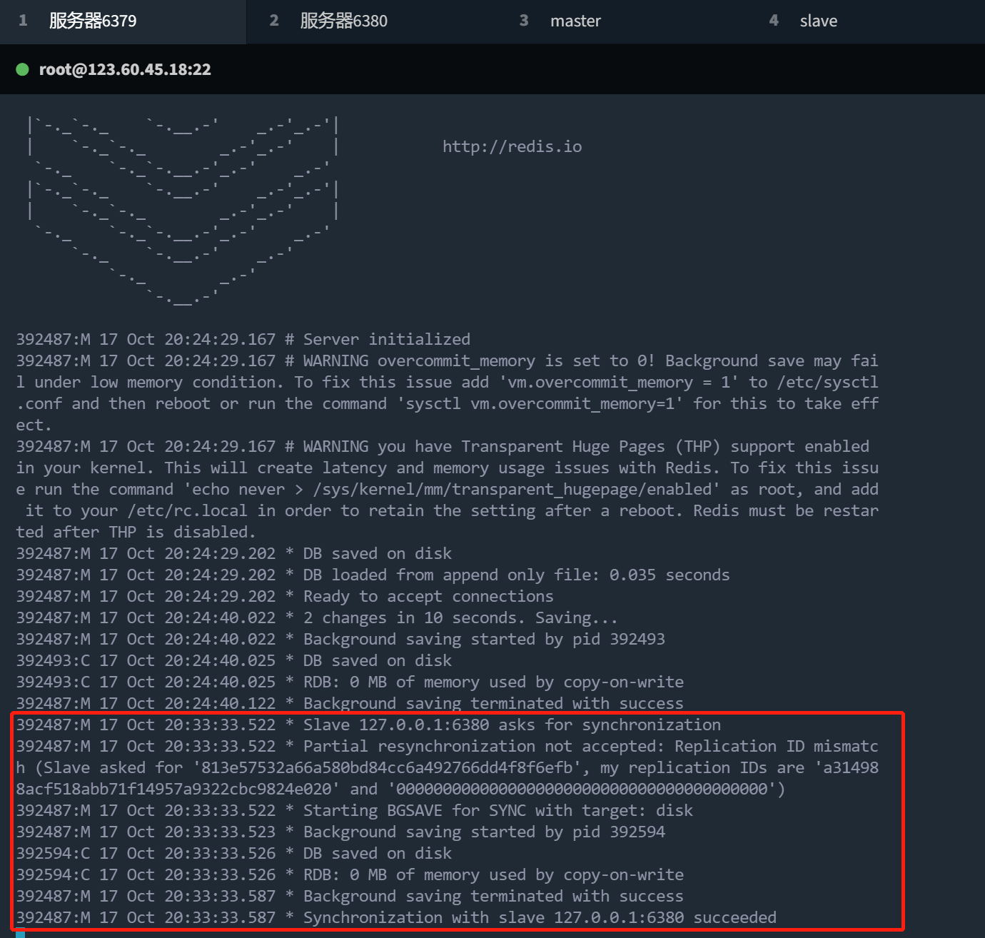The height and width of the screenshot is (938, 985).
Task: Select the master tab
Action: tap(575, 21)
